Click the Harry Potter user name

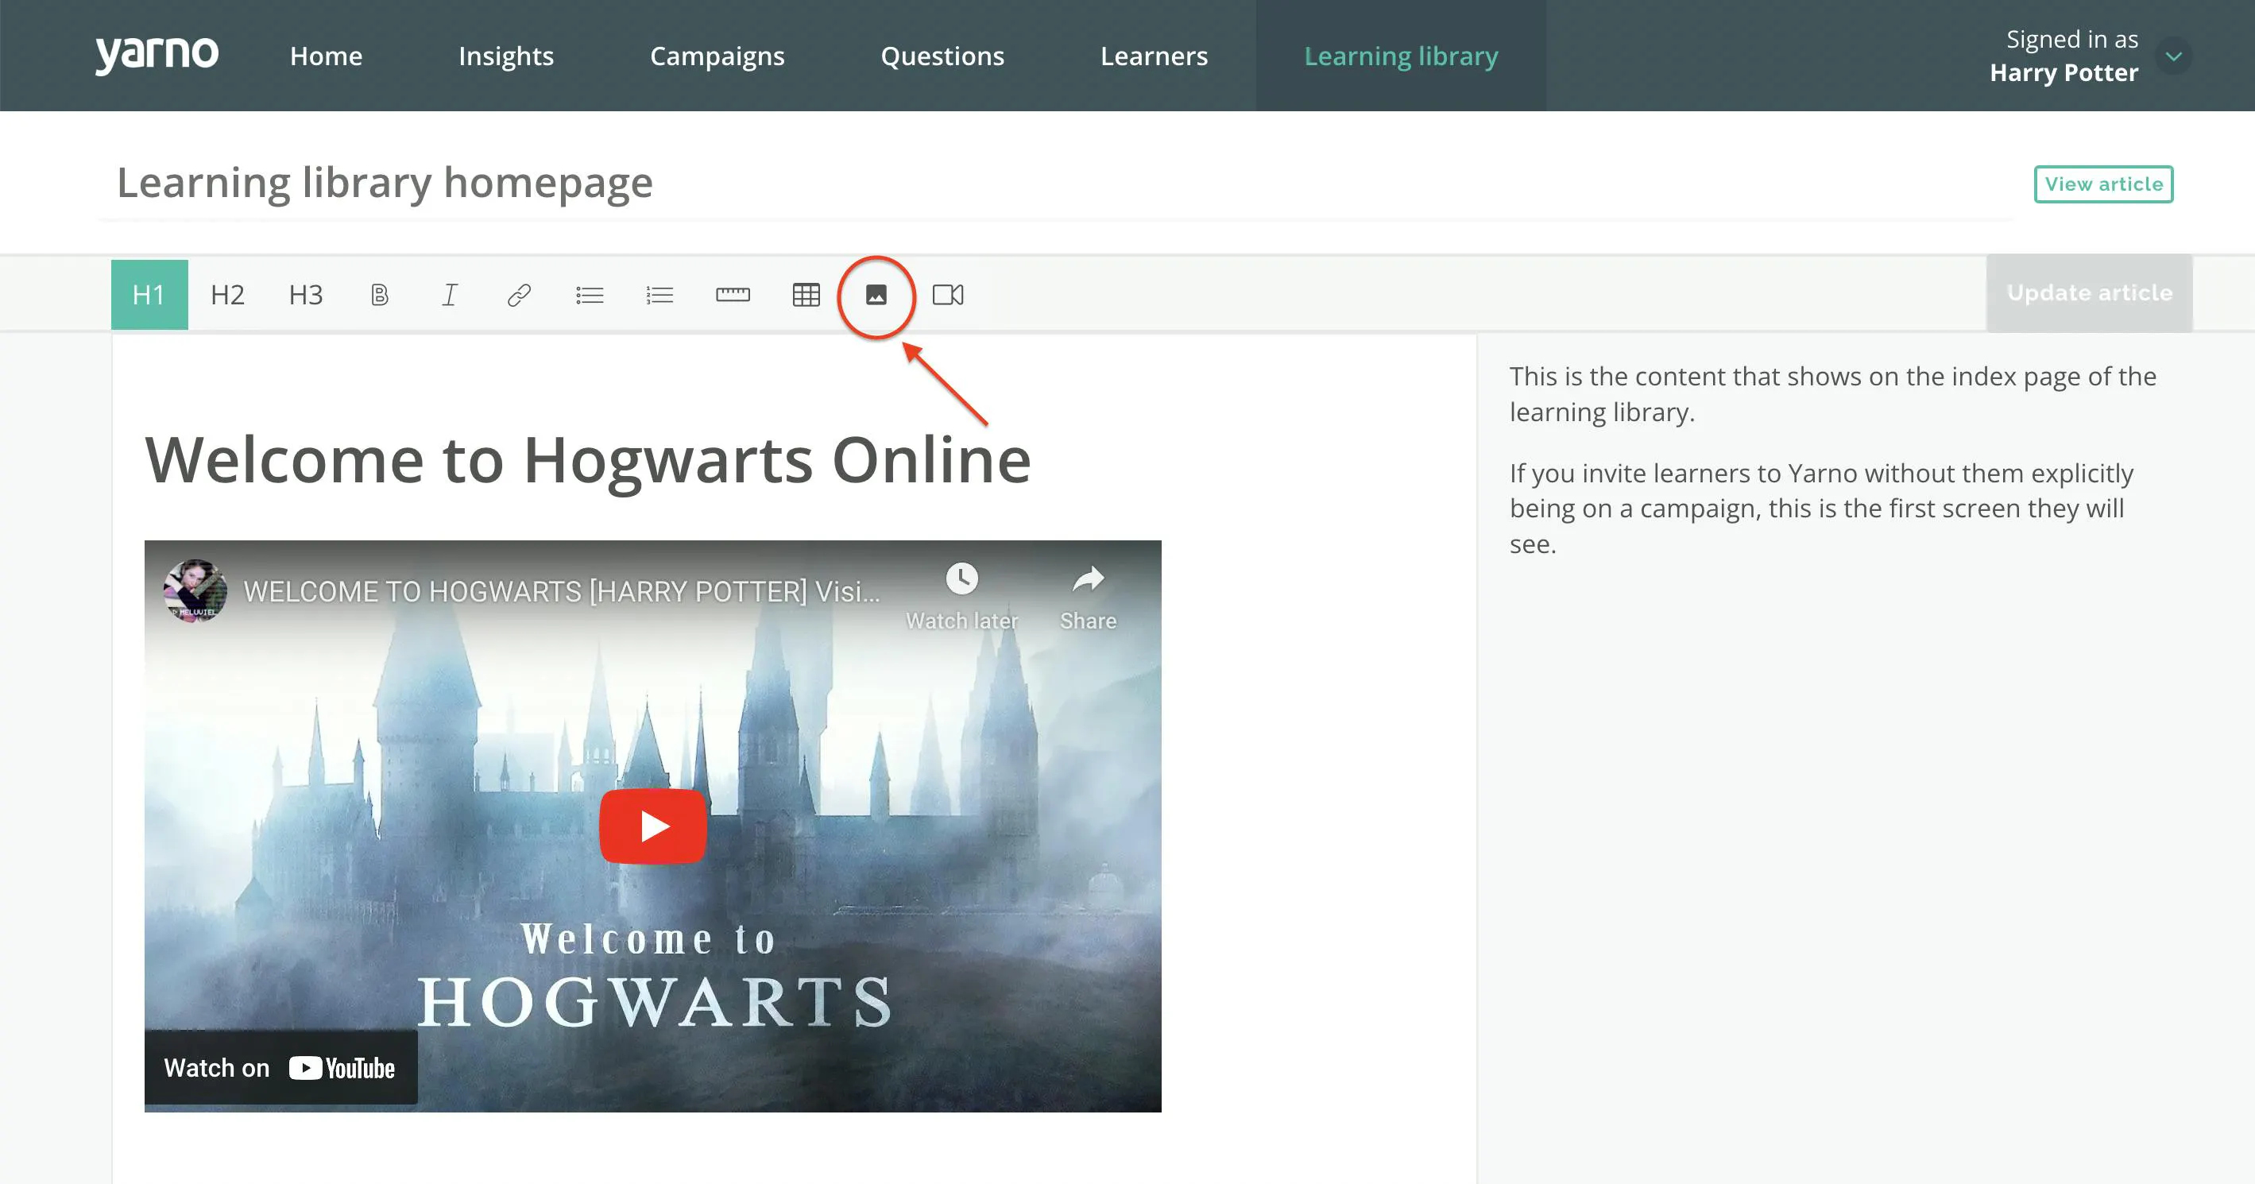[x=2064, y=72]
